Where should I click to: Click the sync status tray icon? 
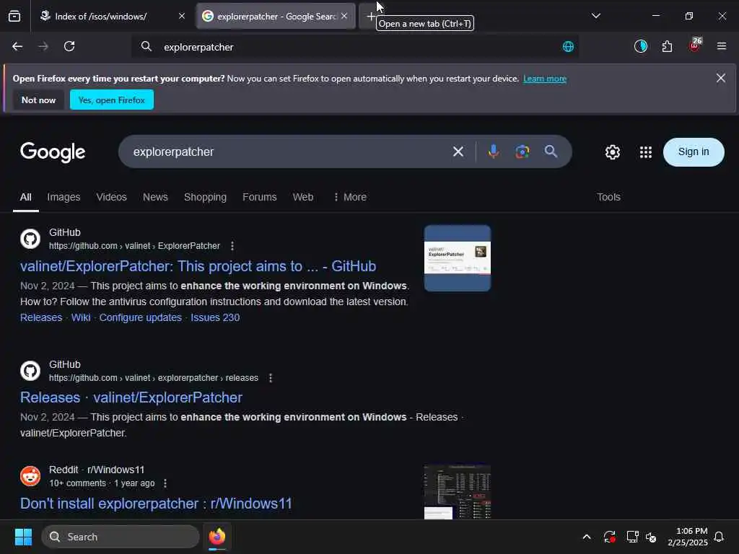click(609, 537)
